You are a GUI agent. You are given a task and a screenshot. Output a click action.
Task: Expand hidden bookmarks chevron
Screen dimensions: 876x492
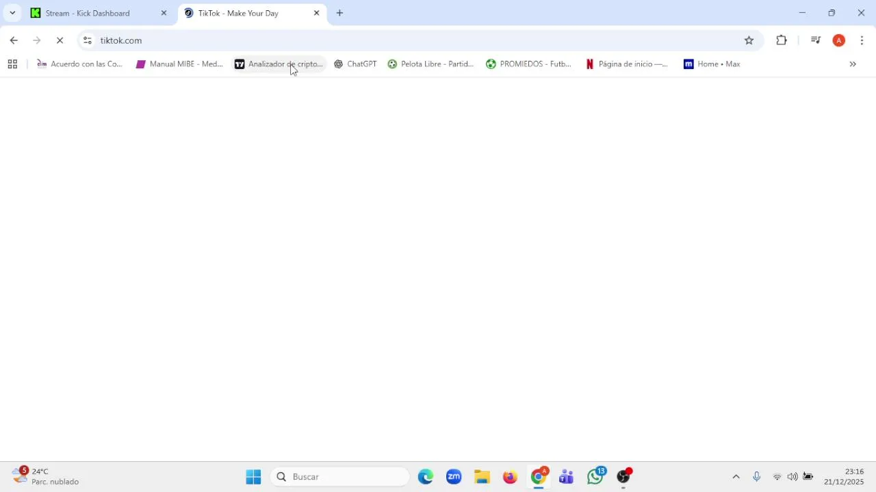click(853, 64)
